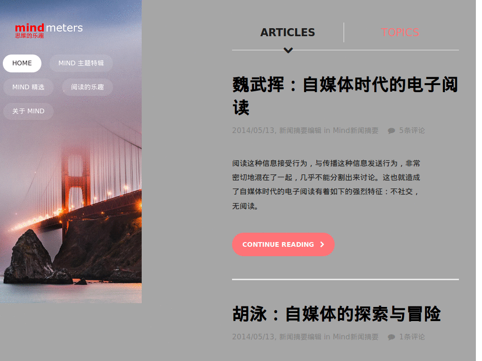The width and height of the screenshot is (482, 361).
Task: Open the 关于 MIND page
Action: (28, 111)
